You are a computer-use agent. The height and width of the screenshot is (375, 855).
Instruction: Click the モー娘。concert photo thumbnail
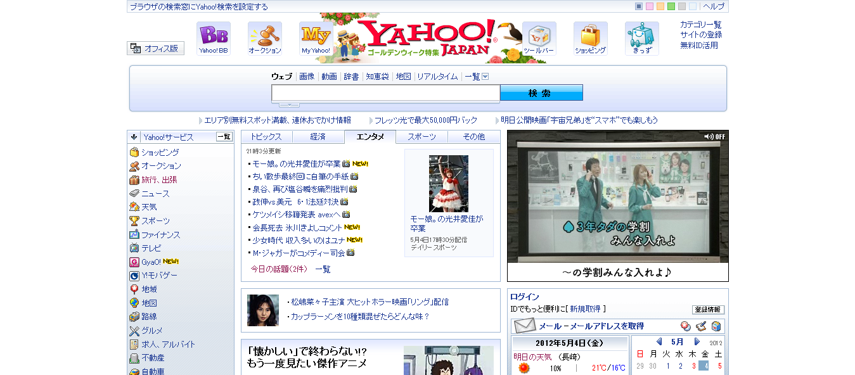point(449,184)
